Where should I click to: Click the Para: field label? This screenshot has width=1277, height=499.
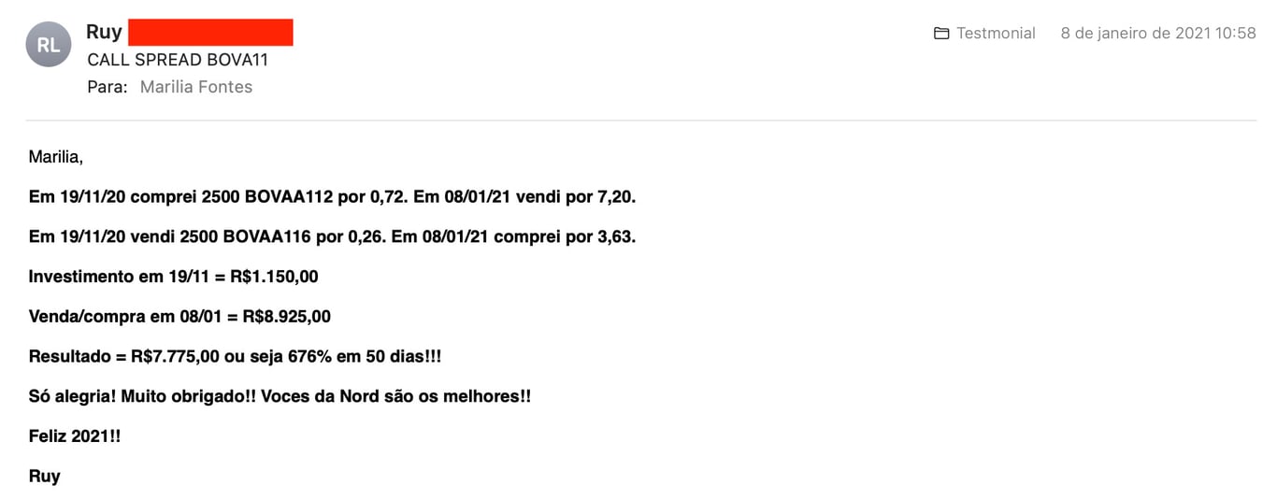point(108,87)
